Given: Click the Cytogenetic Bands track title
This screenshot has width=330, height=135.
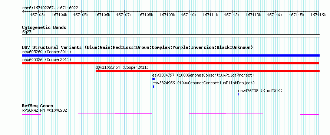Looking at the screenshot, I should click(44, 27).
